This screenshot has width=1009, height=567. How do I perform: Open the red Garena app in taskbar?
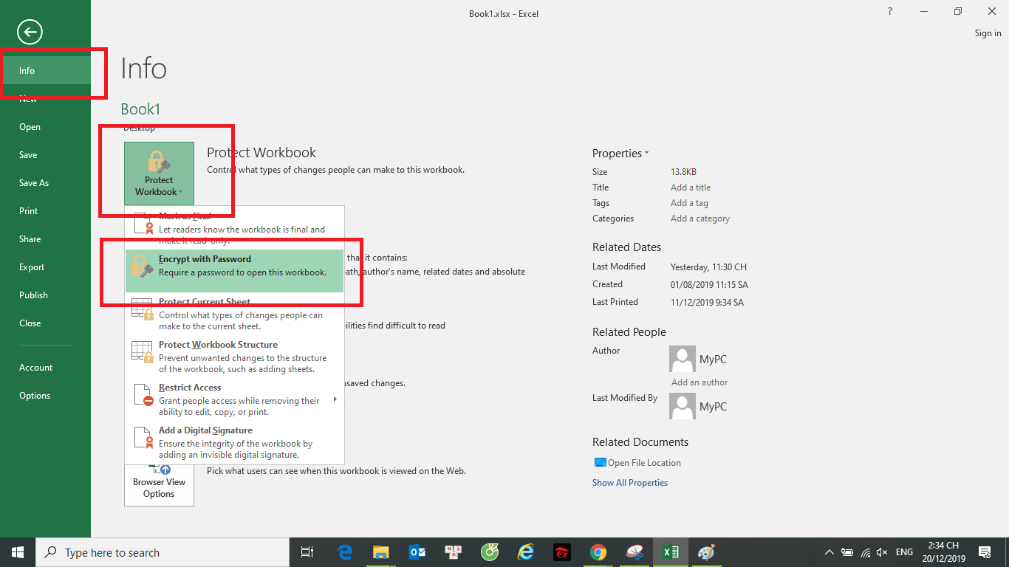click(562, 552)
